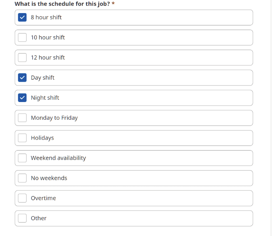The image size is (272, 236).
Task: Click the "Overtime" label text
Action: pyautogui.click(x=43, y=198)
